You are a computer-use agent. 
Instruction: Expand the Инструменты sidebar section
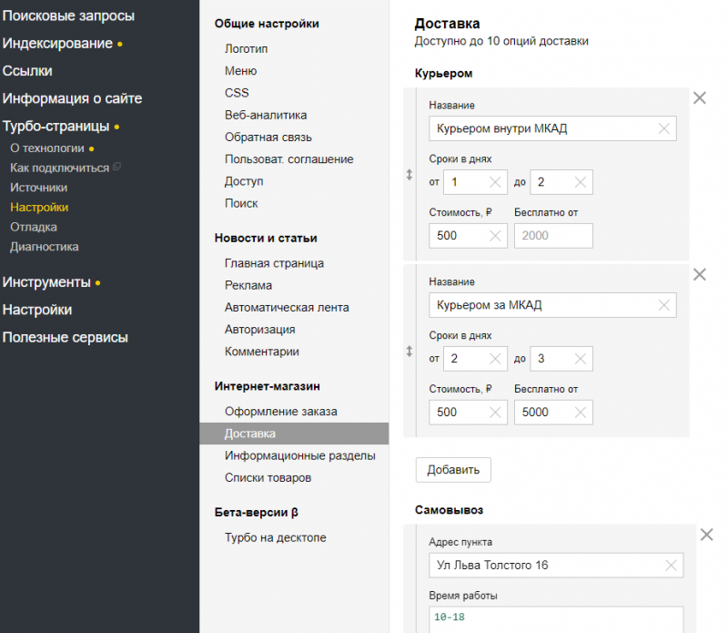pyautogui.click(x=46, y=282)
